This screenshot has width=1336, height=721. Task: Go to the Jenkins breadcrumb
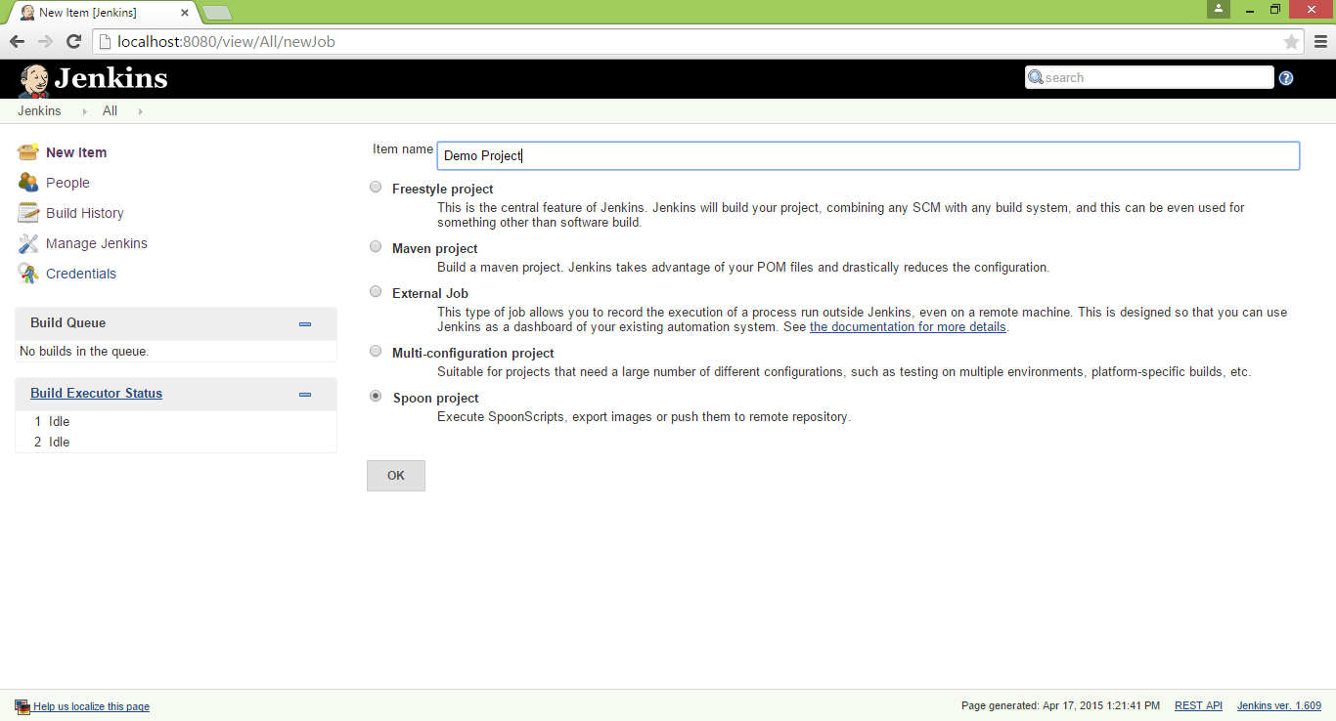pos(39,111)
